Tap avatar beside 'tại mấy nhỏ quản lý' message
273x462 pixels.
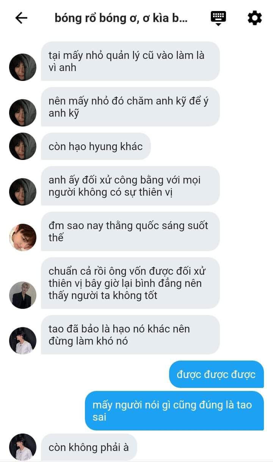click(x=23, y=67)
